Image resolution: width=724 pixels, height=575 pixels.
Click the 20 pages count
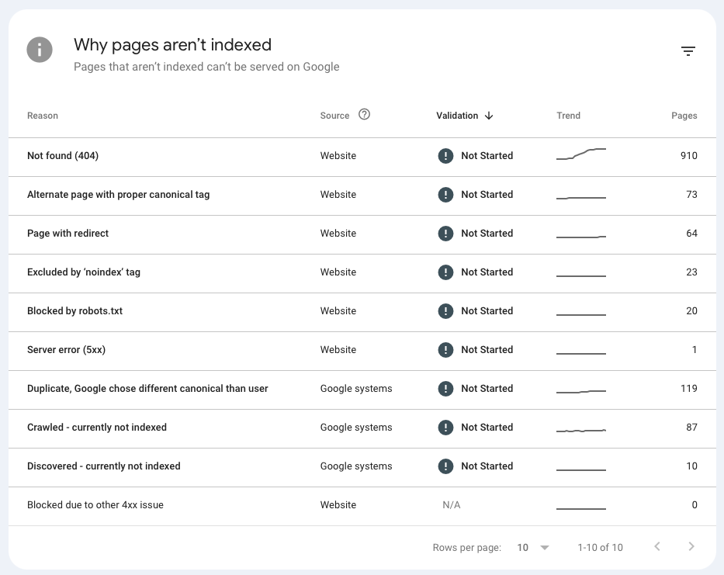[691, 311]
